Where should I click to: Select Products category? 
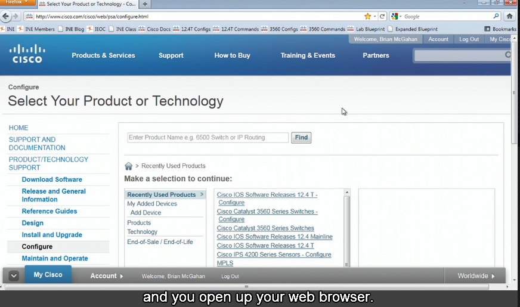pos(139,223)
